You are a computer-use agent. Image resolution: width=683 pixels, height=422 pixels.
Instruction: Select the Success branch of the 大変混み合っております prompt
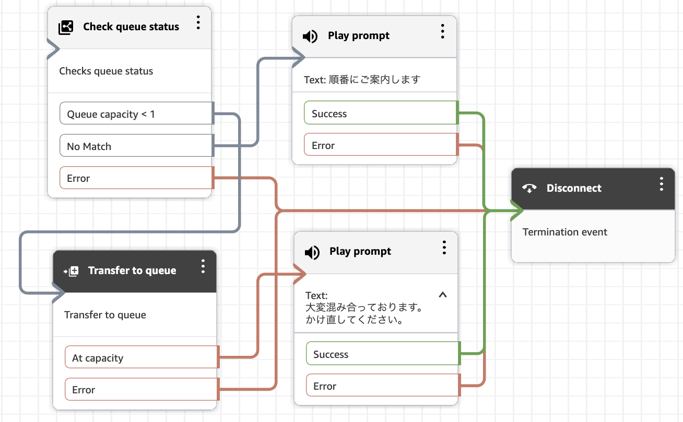click(382, 354)
